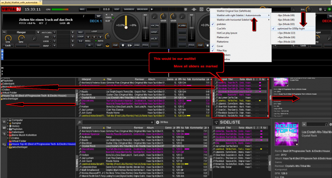Adjust the SPD effect knob
This screenshot has width=332, height=178.
click(x=21, y=38)
